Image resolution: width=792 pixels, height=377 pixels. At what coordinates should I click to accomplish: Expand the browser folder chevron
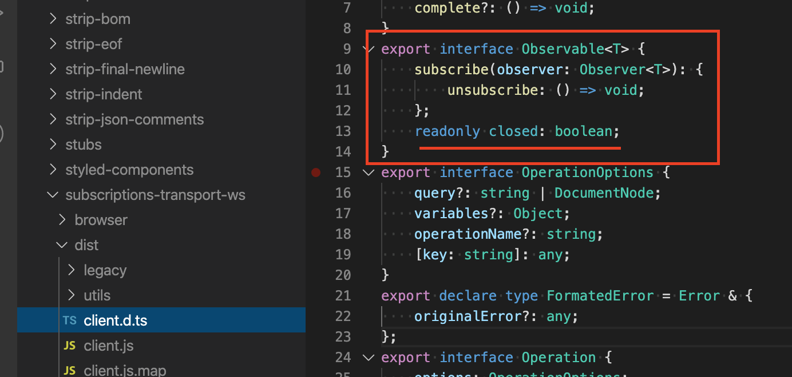pos(62,220)
